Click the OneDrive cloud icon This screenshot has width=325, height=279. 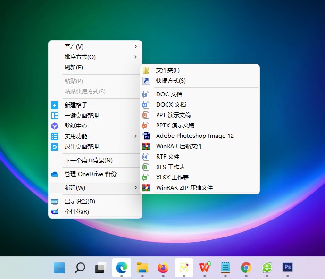tap(55, 174)
